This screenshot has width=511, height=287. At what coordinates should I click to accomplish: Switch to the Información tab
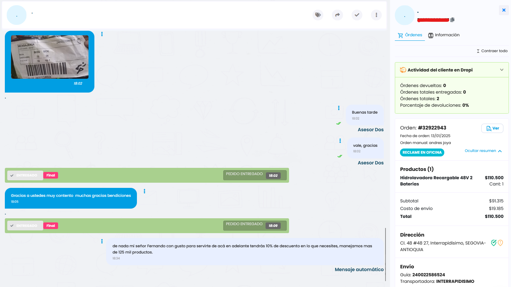point(444,35)
